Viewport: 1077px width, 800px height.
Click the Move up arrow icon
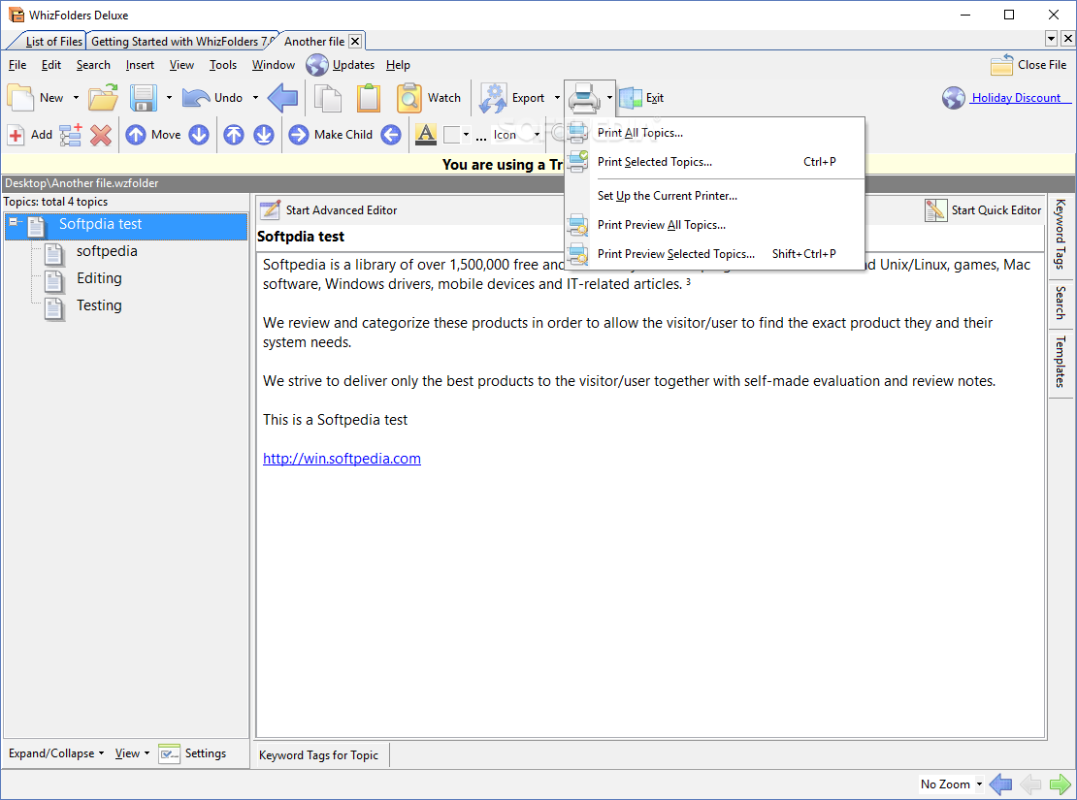135,135
